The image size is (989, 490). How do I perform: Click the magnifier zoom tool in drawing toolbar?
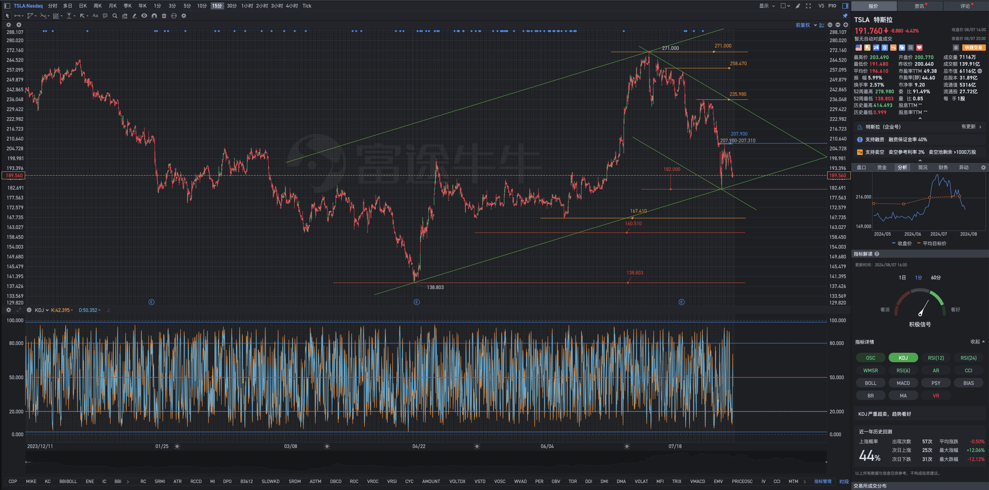(115, 16)
